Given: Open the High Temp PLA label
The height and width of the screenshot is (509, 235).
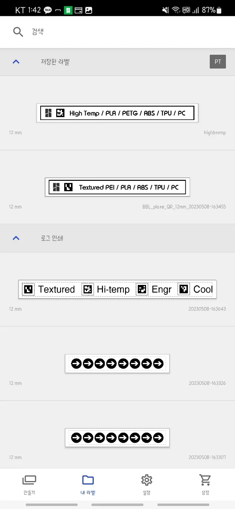Looking at the screenshot, I should (x=117, y=113).
